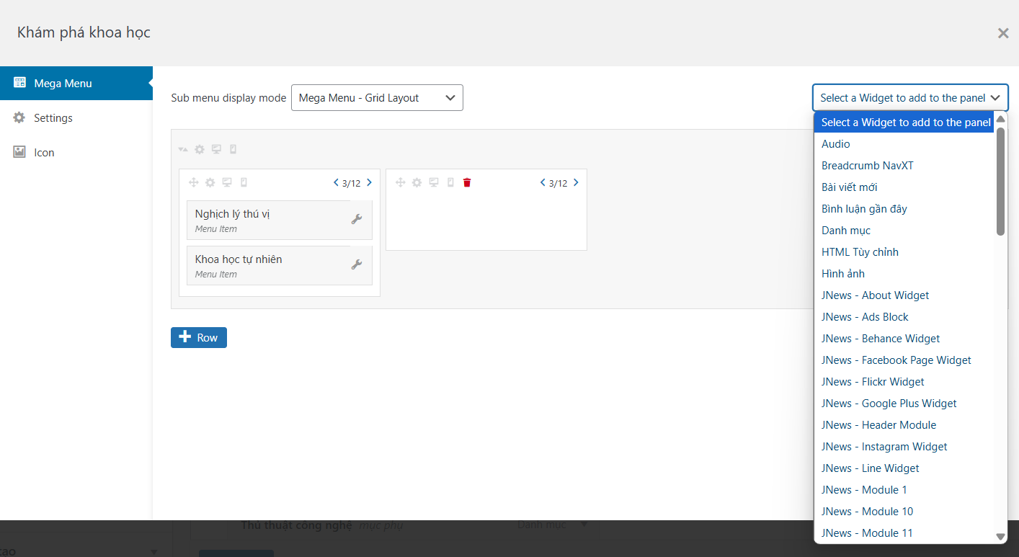Click the Khám phá khoa học dialog title

[84, 32]
